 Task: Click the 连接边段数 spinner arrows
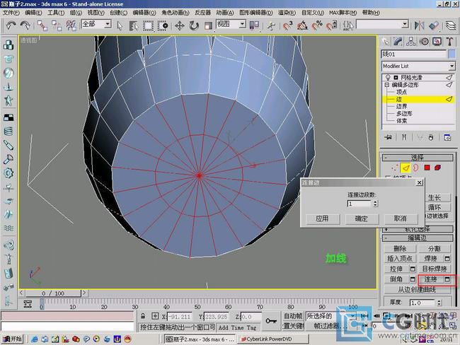[x=375, y=204]
